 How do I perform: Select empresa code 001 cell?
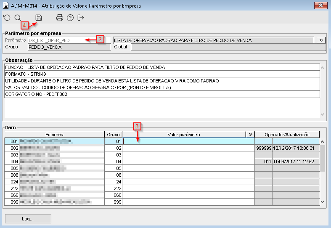click(12, 141)
